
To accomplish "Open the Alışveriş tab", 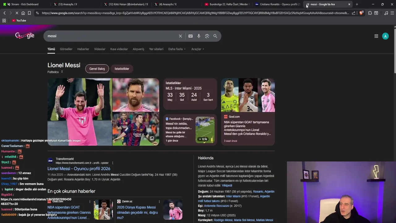I will 138,49.
